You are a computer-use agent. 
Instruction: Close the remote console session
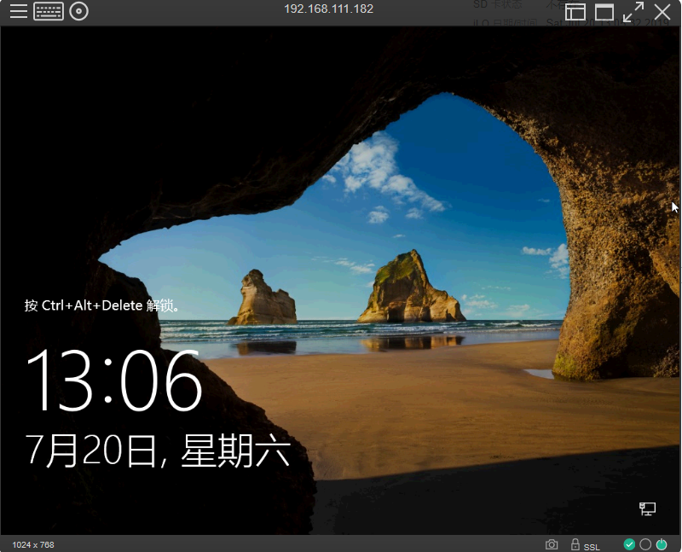[662, 12]
